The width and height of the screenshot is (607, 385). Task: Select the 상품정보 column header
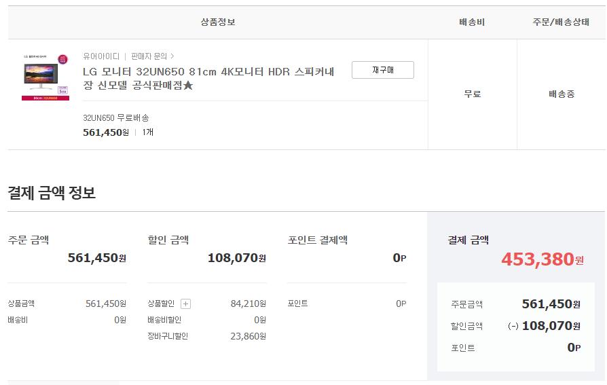point(218,22)
